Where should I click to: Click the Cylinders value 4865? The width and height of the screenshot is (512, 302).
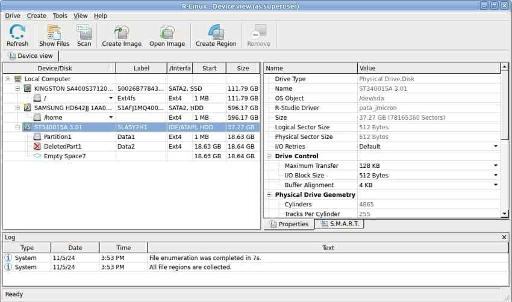click(366, 204)
